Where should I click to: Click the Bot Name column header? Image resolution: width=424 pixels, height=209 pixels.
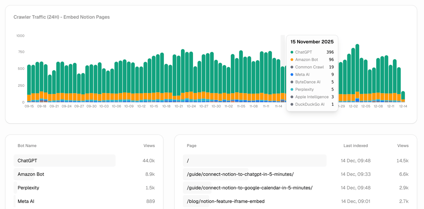(27, 145)
